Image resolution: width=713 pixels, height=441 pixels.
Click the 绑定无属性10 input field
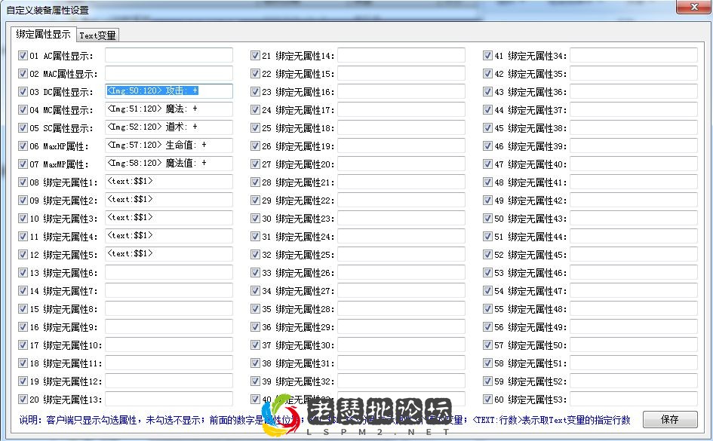click(x=169, y=345)
